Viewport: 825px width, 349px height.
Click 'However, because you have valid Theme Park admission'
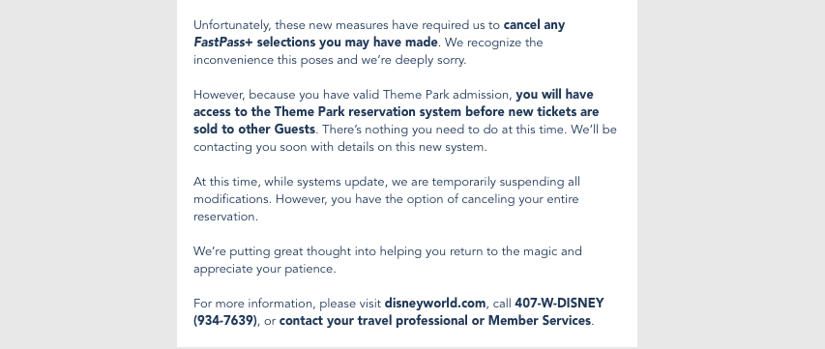click(x=353, y=95)
